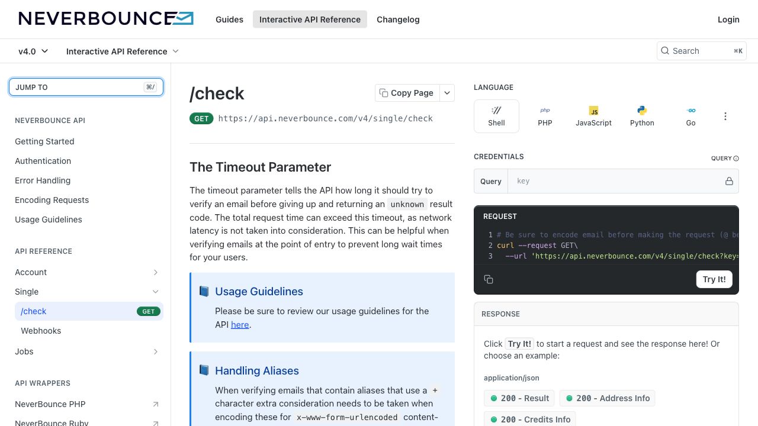Viewport: 758px width, 426px height.
Task: Open NeverBounce PHP external link arrow
Action: point(156,404)
